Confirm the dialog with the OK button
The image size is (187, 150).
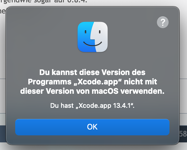pyautogui.click(x=92, y=127)
